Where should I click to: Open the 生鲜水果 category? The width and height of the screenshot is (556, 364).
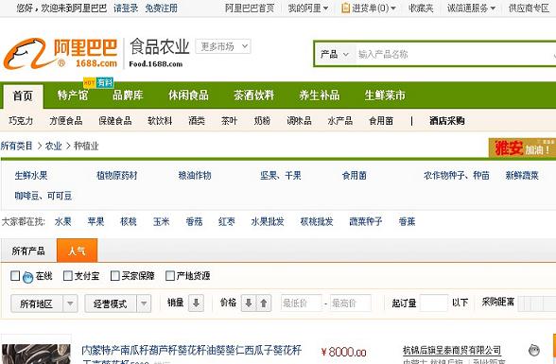click(x=31, y=175)
